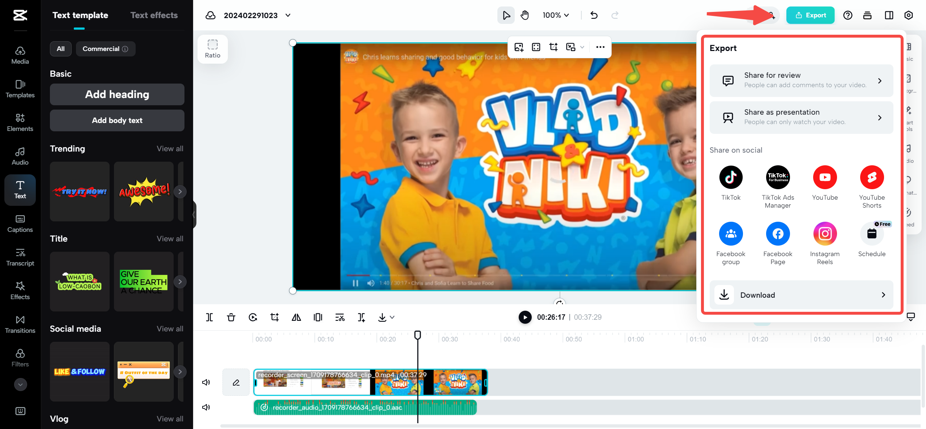The height and width of the screenshot is (429, 926).
Task: Open View all for Trending templates
Action: [170, 148]
